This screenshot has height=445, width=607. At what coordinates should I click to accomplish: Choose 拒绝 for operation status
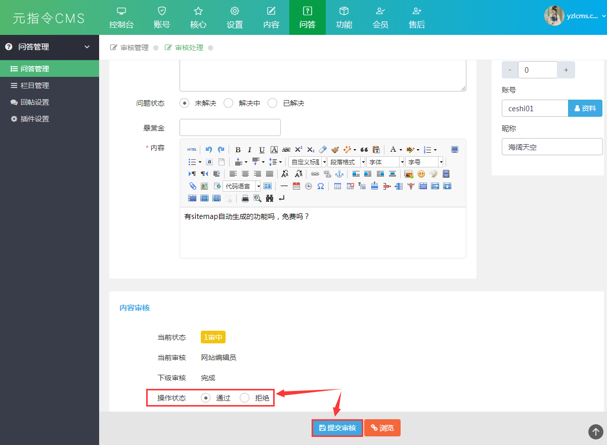tap(245, 398)
